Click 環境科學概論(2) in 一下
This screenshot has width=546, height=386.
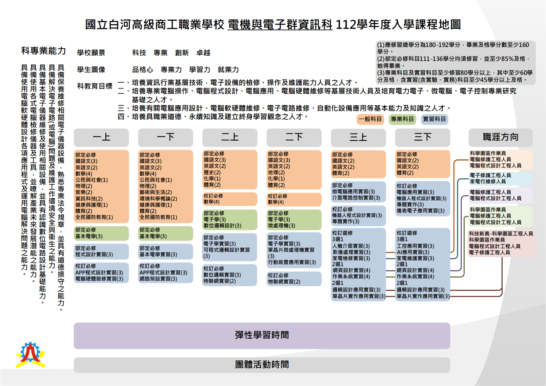pyautogui.click(x=158, y=199)
